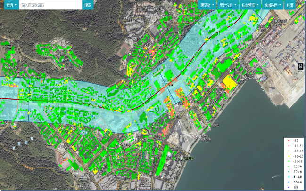Select the pink dot for -8.0~-6.0 legend
The width and height of the screenshot is (306, 191).
click(x=288, y=145)
